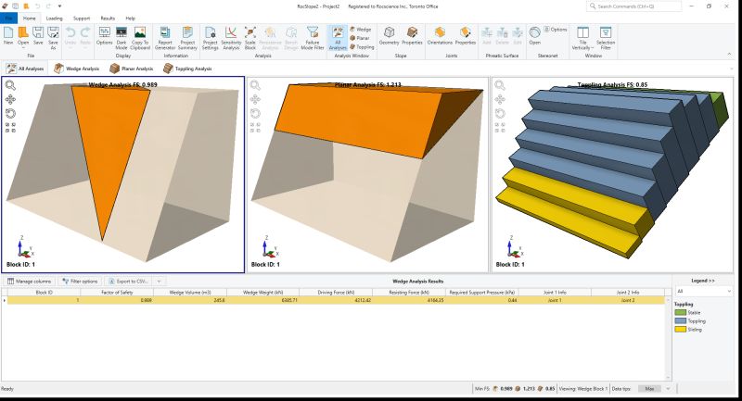Image resolution: width=742 pixels, height=401 pixels.
Task: Launch the Report Generator
Action: 165,38
